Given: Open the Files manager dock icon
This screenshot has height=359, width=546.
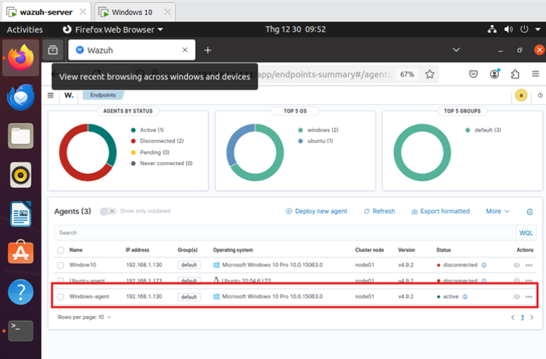Looking at the screenshot, I should tap(21, 136).
